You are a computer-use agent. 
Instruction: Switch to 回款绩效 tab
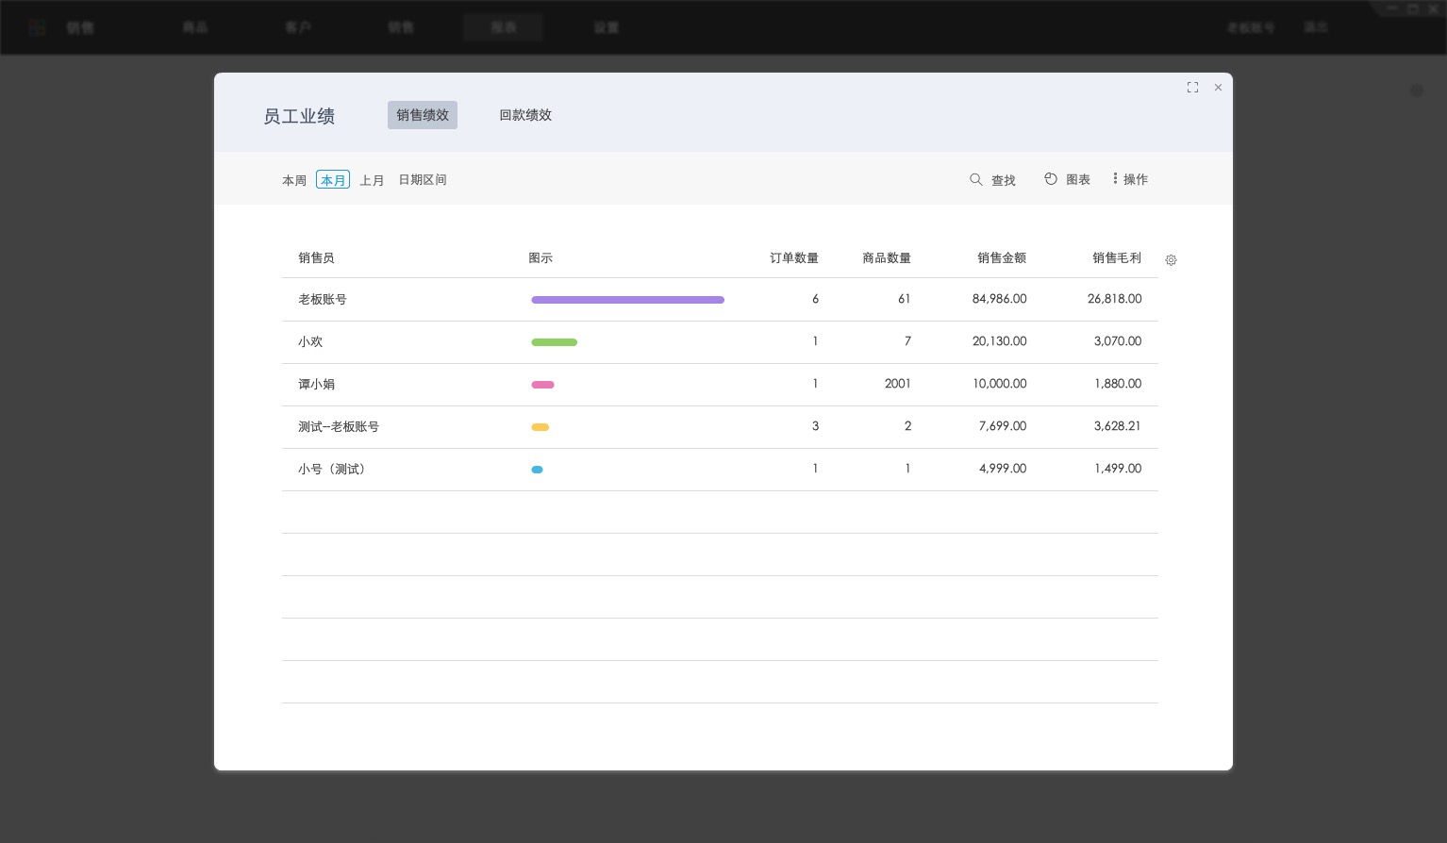pos(525,115)
